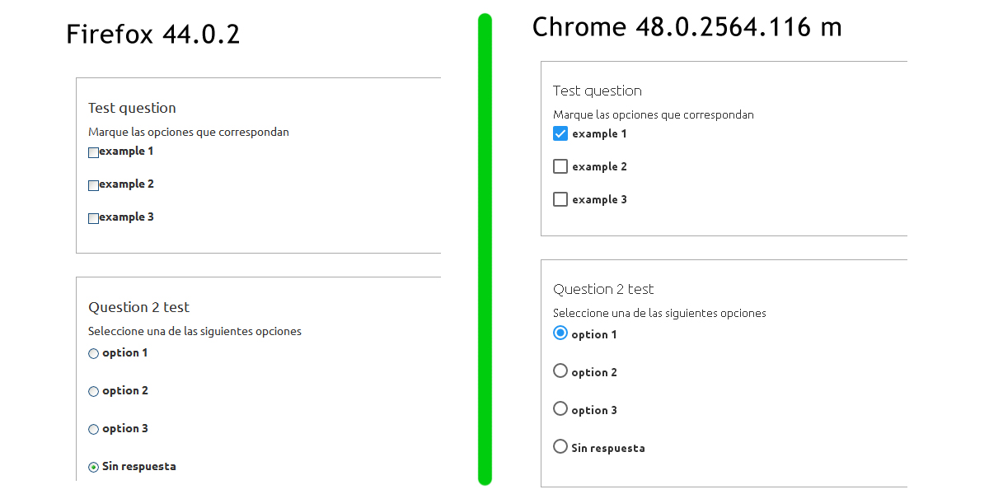Check the Firefox 'example 2' checkbox
Image resolution: width=989 pixels, height=494 pixels.
(x=93, y=185)
